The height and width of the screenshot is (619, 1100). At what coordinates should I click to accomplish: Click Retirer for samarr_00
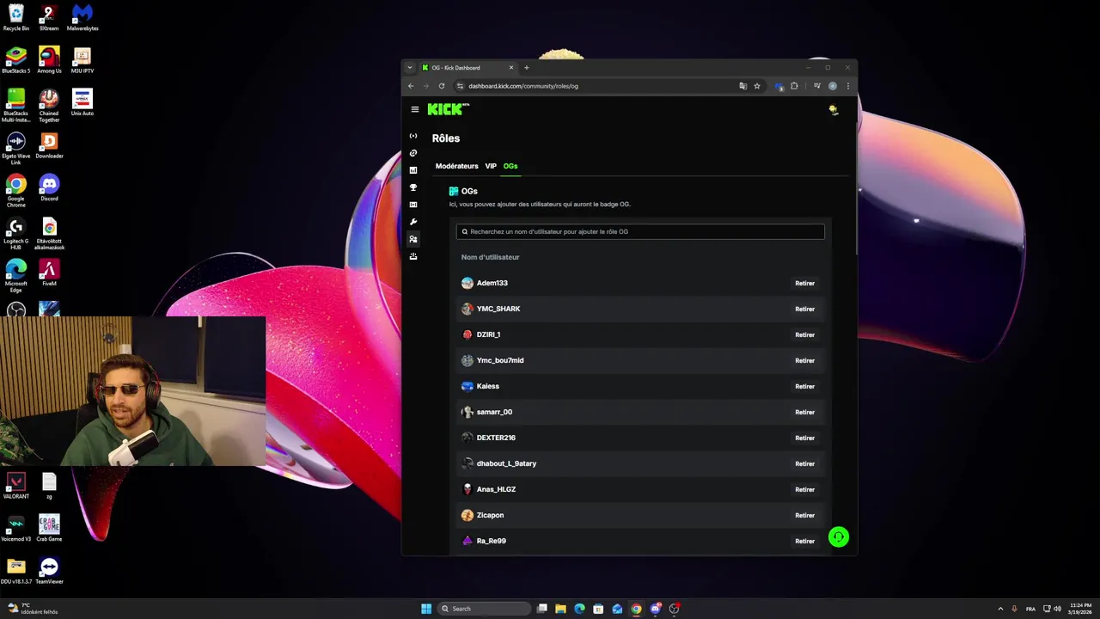point(804,412)
